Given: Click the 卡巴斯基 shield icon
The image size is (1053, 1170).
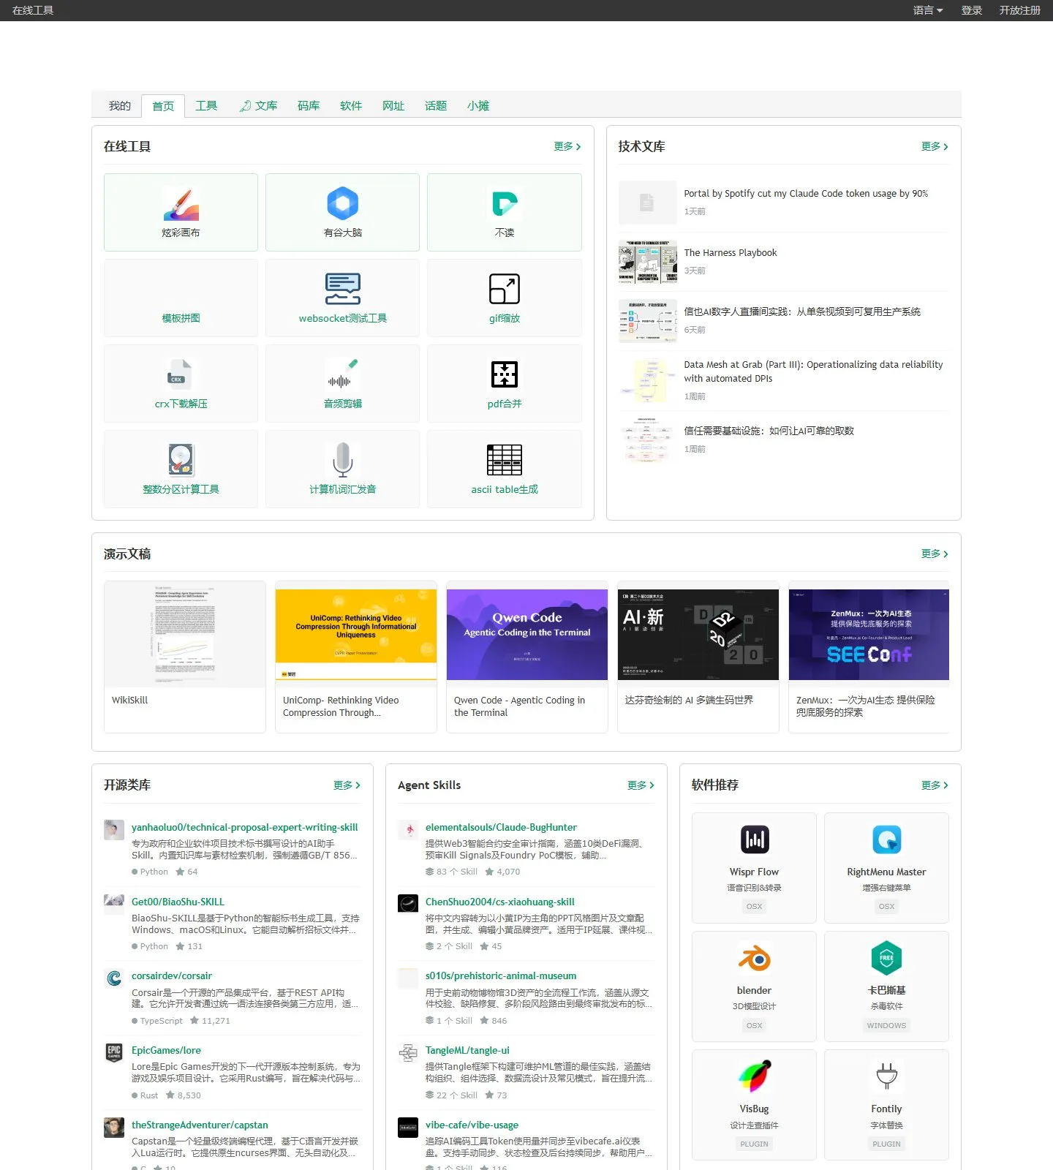Looking at the screenshot, I should point(886,958).
